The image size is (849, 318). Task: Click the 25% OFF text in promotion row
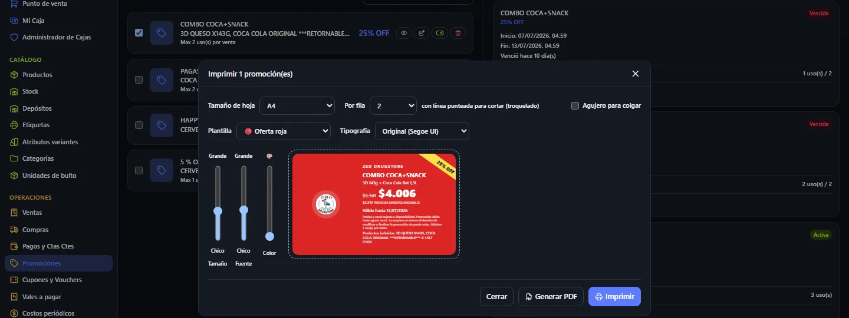(x=374, y=33)
